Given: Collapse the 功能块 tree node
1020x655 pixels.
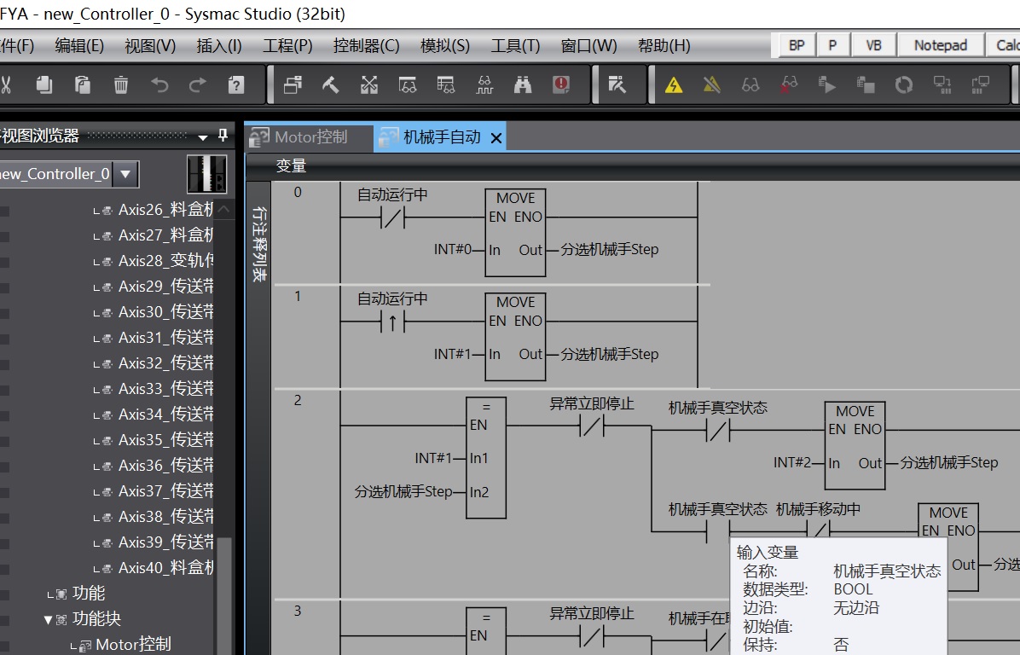Looking at the screenshot, I should pos(49,619).
